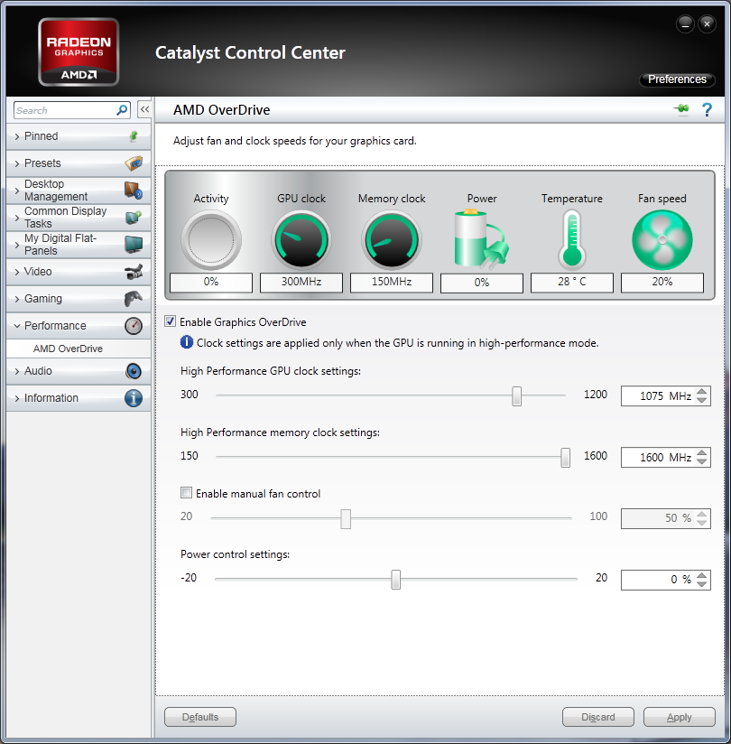Click the 28 ° C temperature readout
This screenshot has height=744, width=731.
(x=572, y=282)
